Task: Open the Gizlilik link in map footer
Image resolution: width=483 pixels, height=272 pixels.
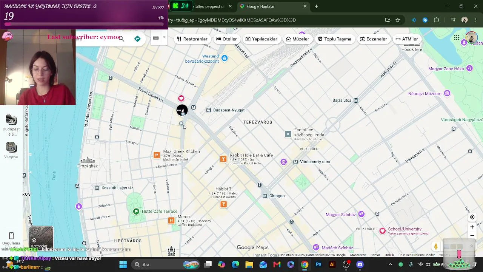Action: [389, 255]
